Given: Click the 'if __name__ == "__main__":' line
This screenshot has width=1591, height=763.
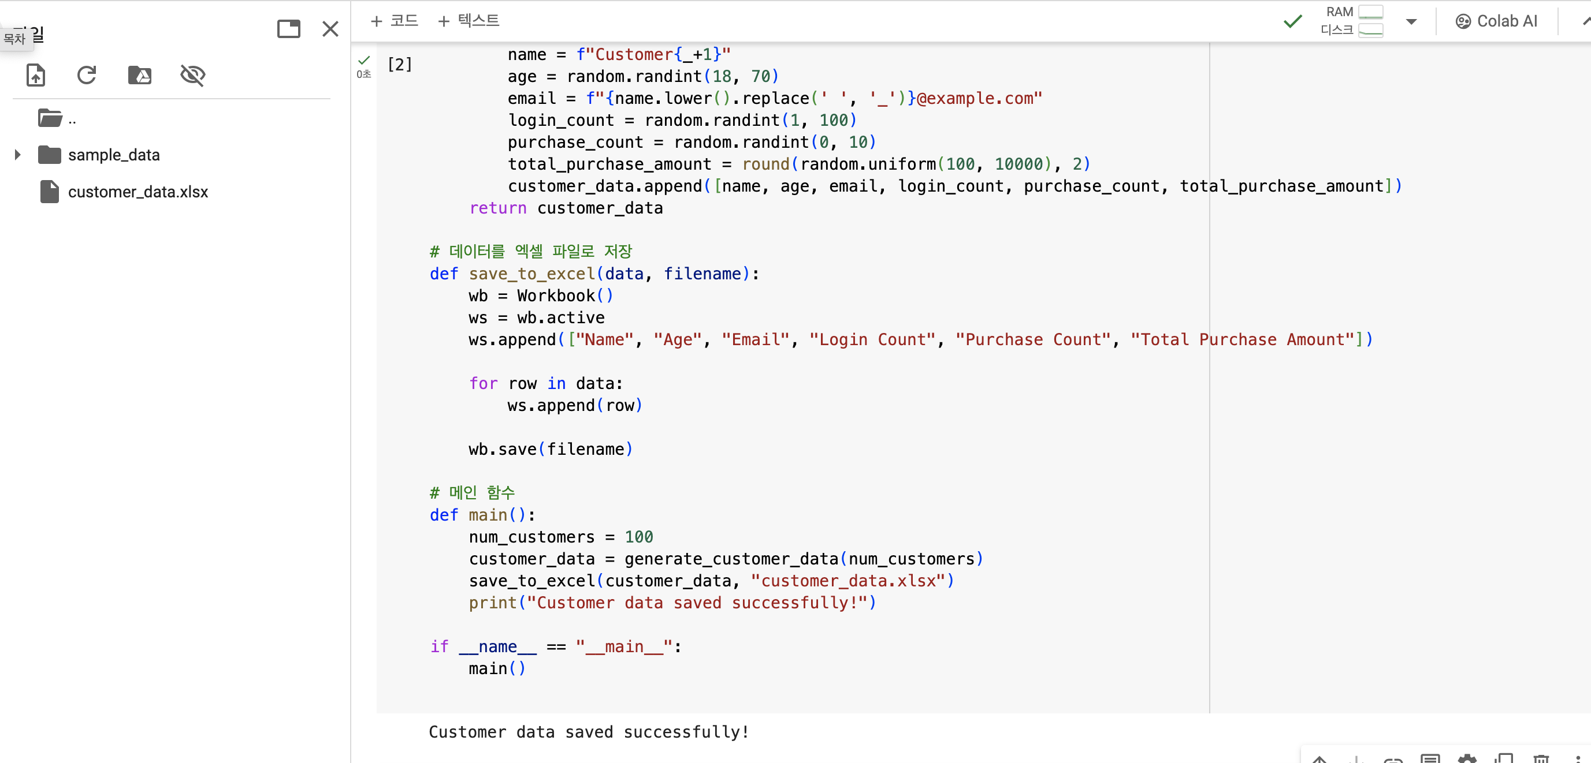Looking at the screenshot, I should click(556, 646).
